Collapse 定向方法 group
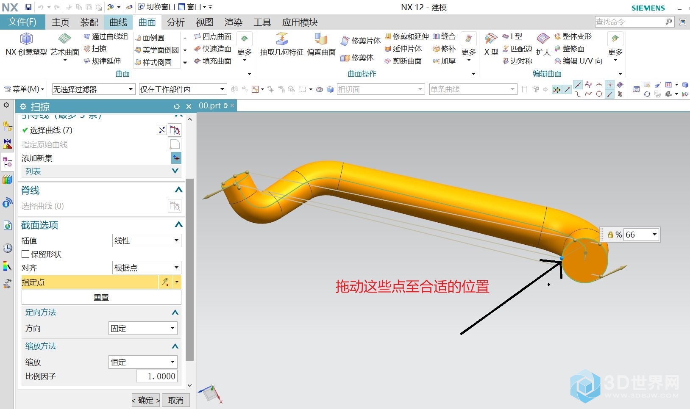The width and height of the screenshot is (690, 409). pyautogui.click(x=175, y=312)
